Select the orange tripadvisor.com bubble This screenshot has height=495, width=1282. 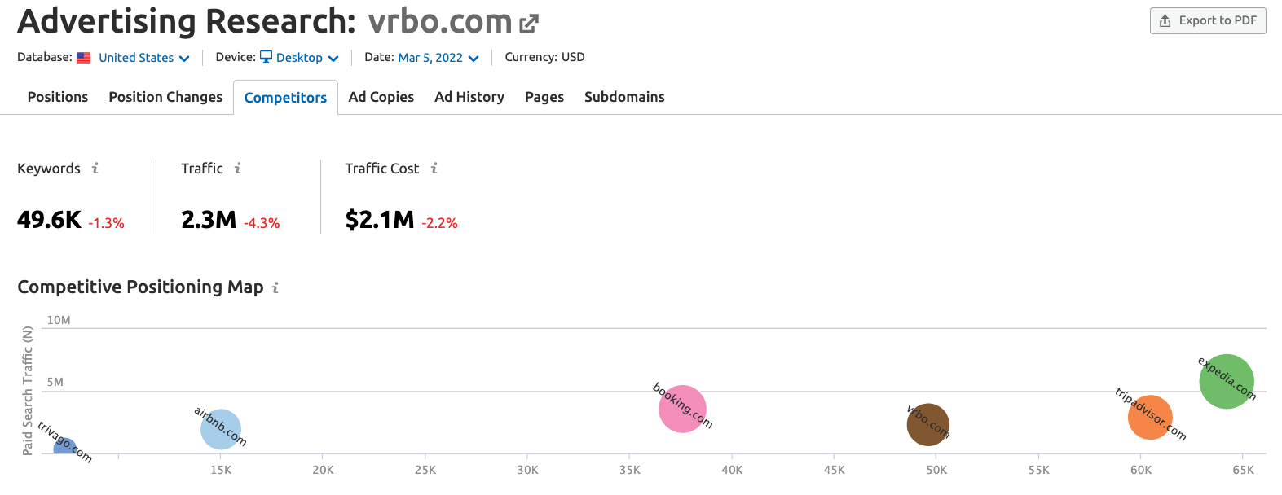(x=1150, y=418)
